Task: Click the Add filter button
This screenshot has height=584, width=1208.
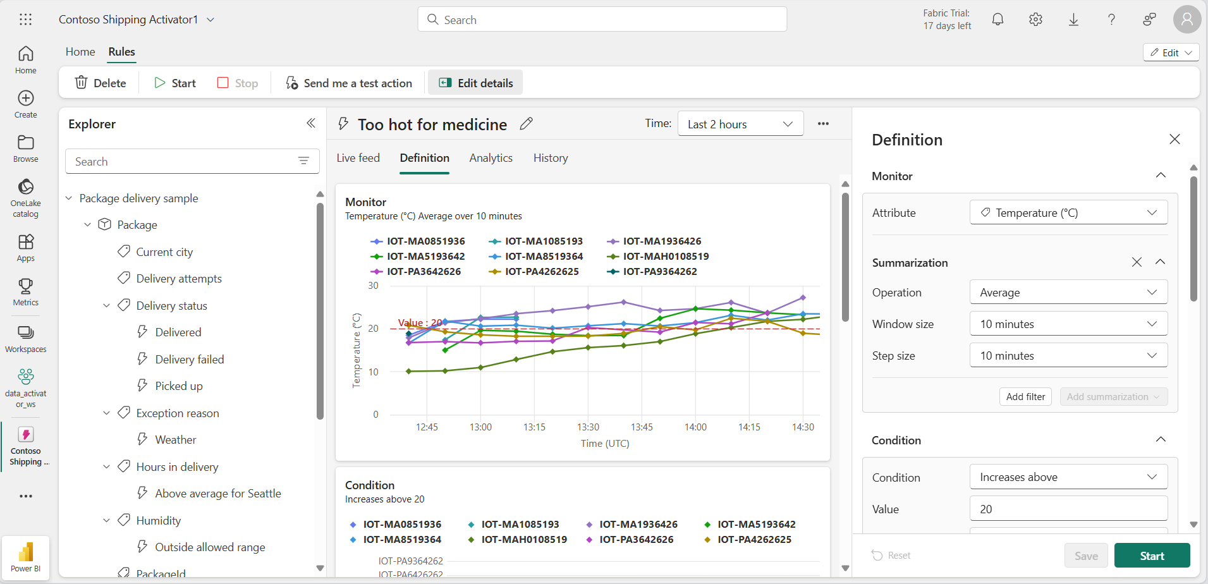Action: point(1025,397)
